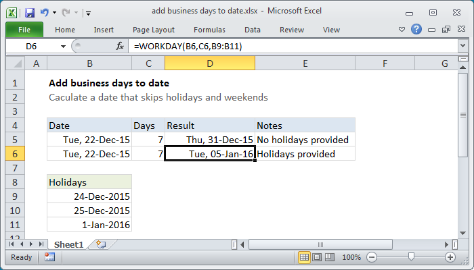The image size is (474, 270).
Task: Click the Save icon in Quick Access
Action: coord(30,12)
